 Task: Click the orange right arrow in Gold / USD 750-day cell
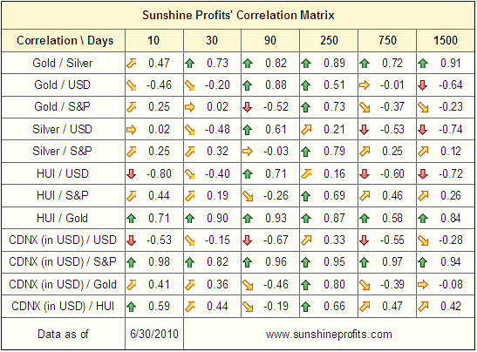(365, 85)
